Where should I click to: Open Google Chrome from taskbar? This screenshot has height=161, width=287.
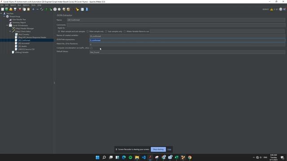point(190,157)
